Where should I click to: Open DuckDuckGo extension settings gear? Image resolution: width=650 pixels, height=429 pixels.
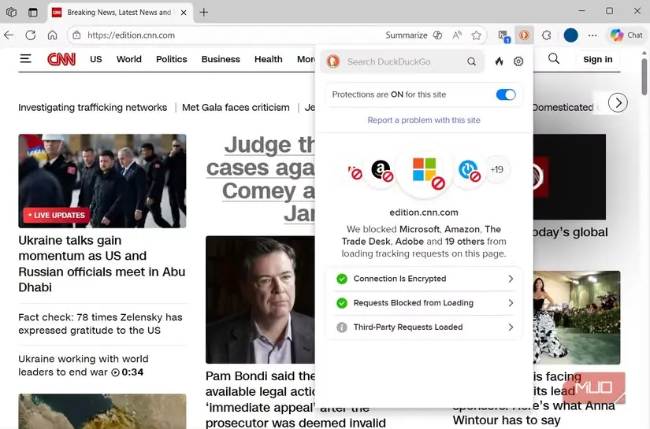(518, 61)
